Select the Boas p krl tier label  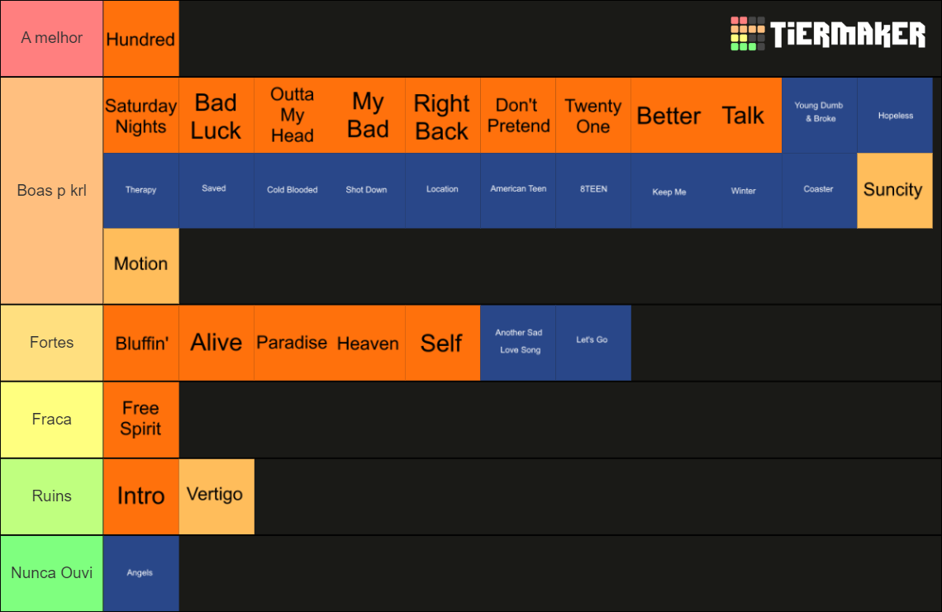52,191
